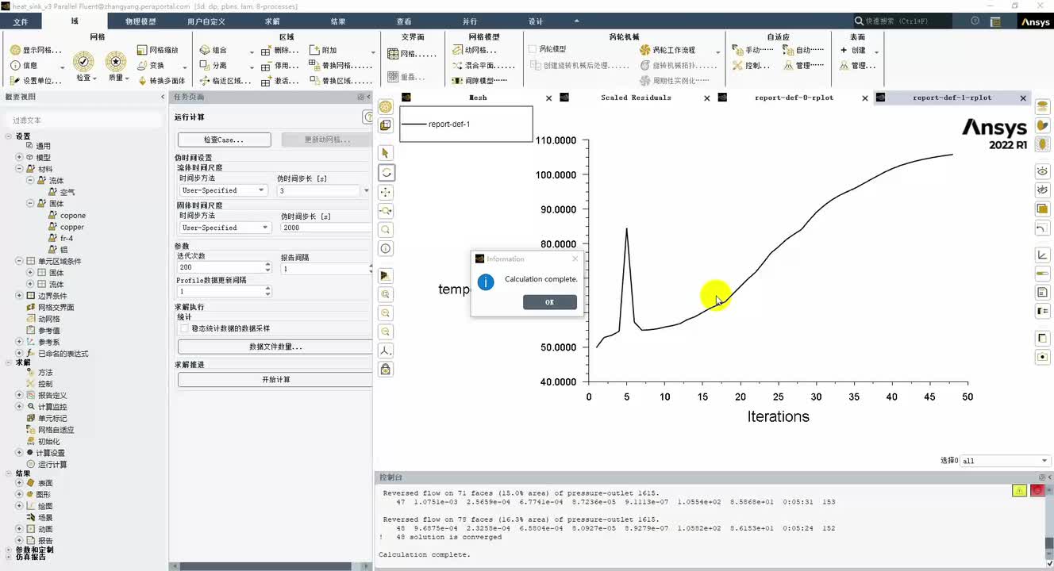Expand the 报告定义 report definitions node

point(19,395)
